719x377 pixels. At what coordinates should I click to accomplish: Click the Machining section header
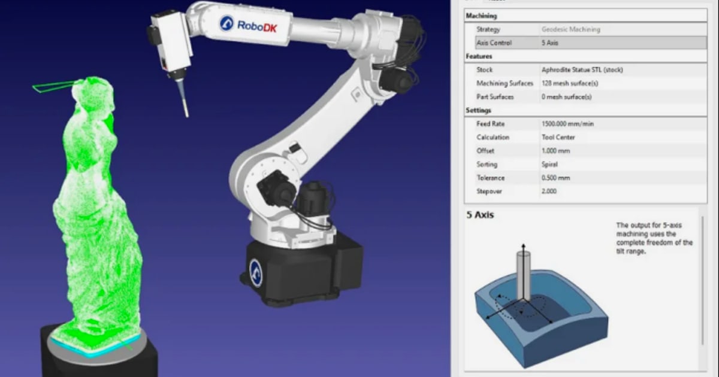[x=481, y=16]
